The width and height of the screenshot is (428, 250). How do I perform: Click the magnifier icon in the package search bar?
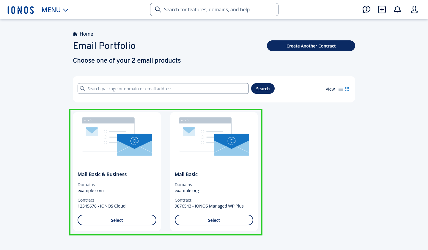[82, 88]
